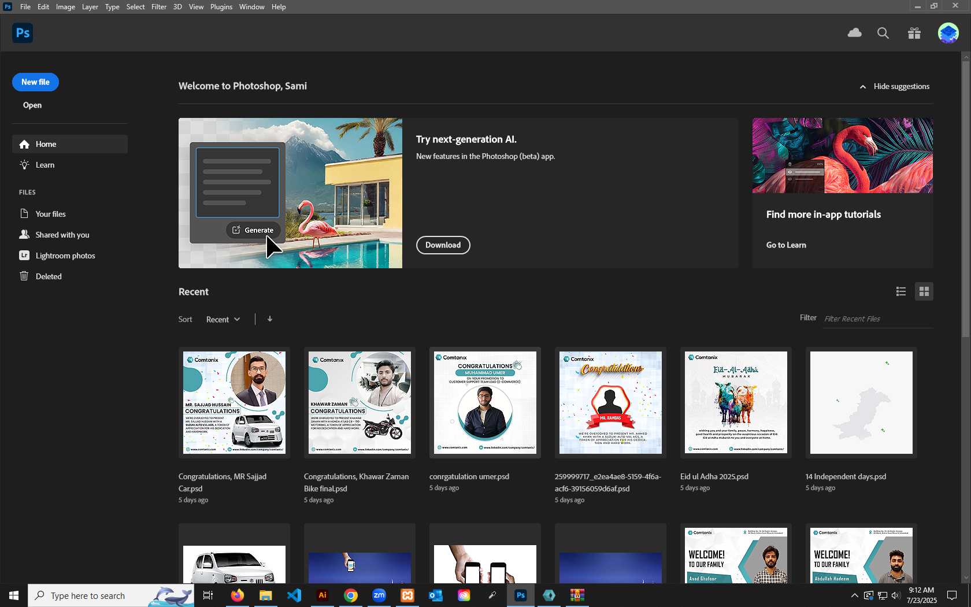This screenshot has width=971, height=607.
Task: Open the Layer menu
Action: click(x=90, y=7)
